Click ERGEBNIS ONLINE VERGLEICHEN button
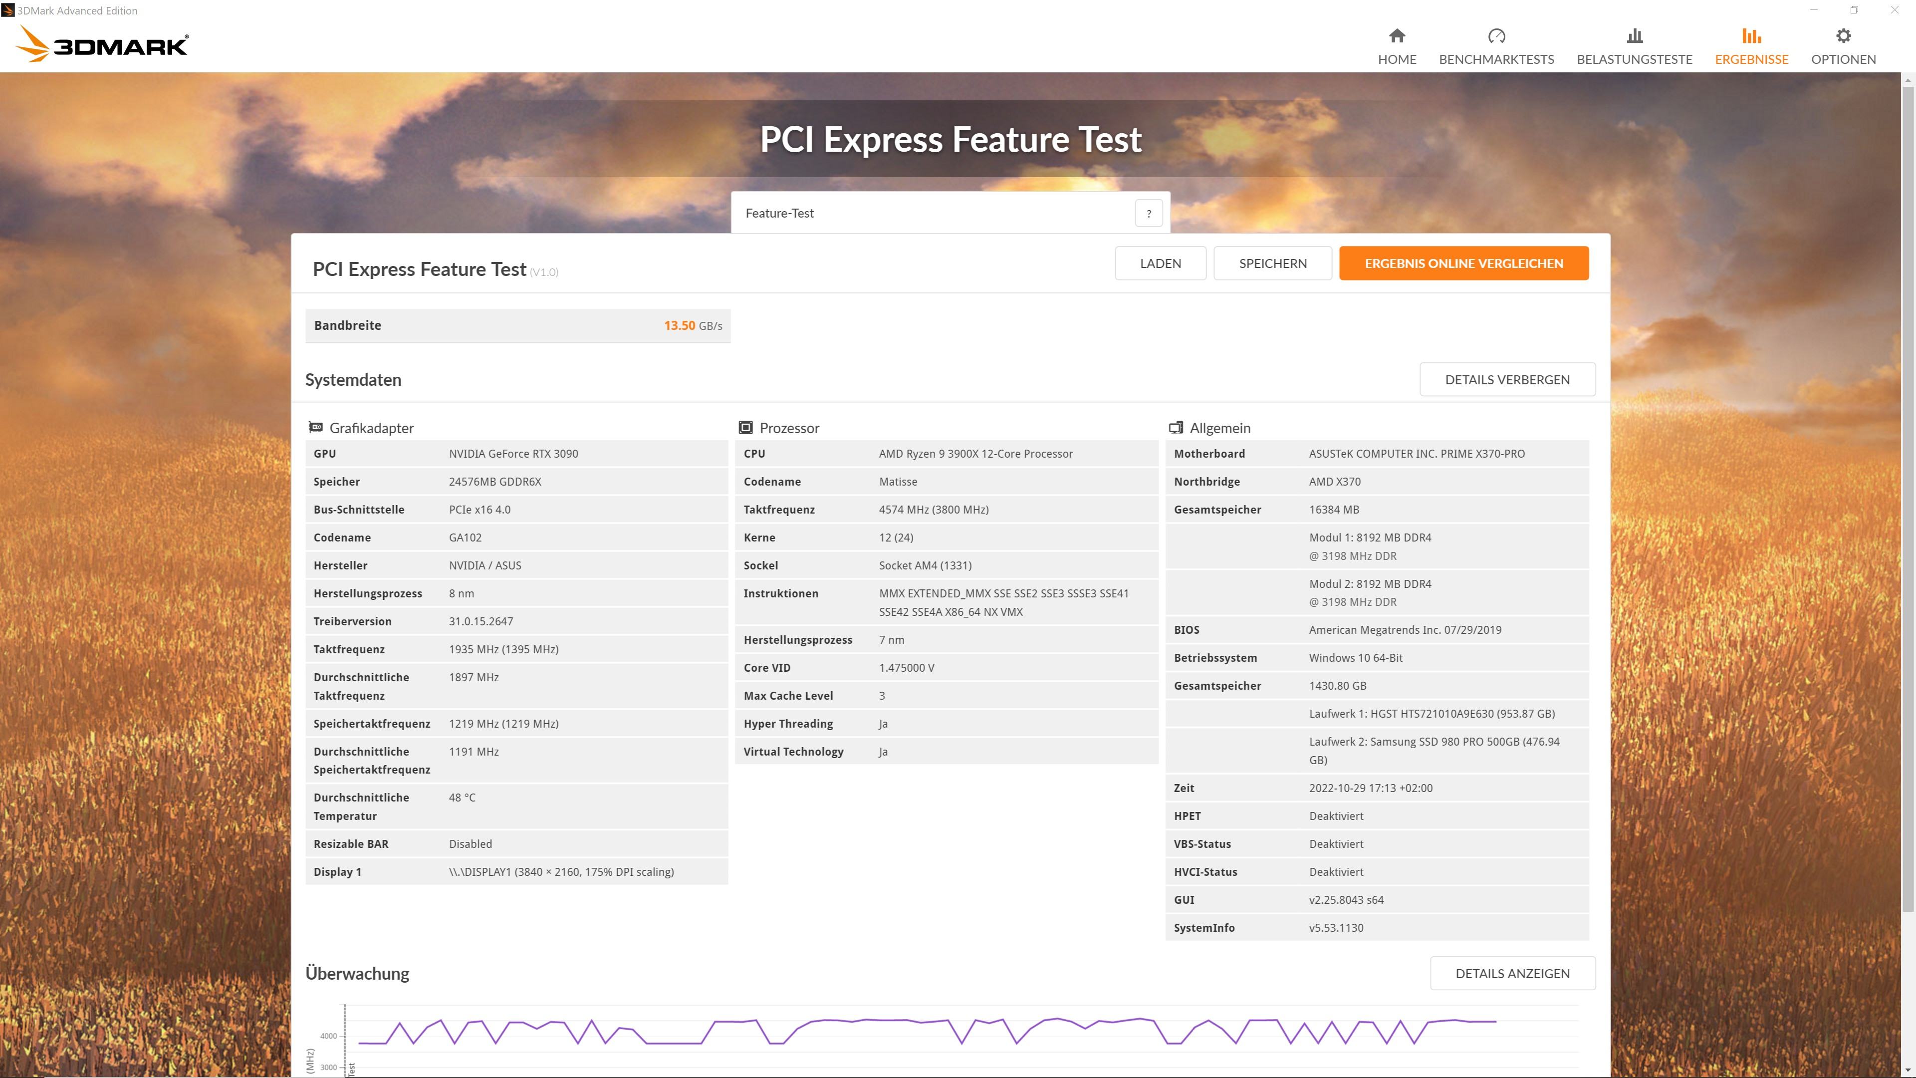 pos(1464,264)
